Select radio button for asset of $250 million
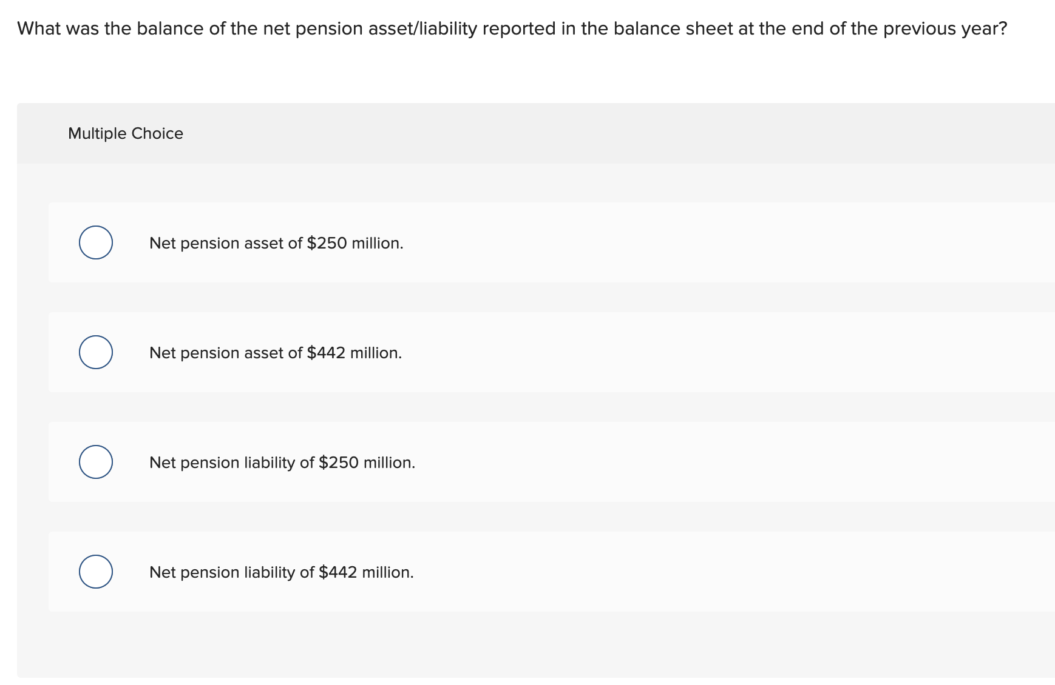The image size is (1055, 685). coord(96,242)
